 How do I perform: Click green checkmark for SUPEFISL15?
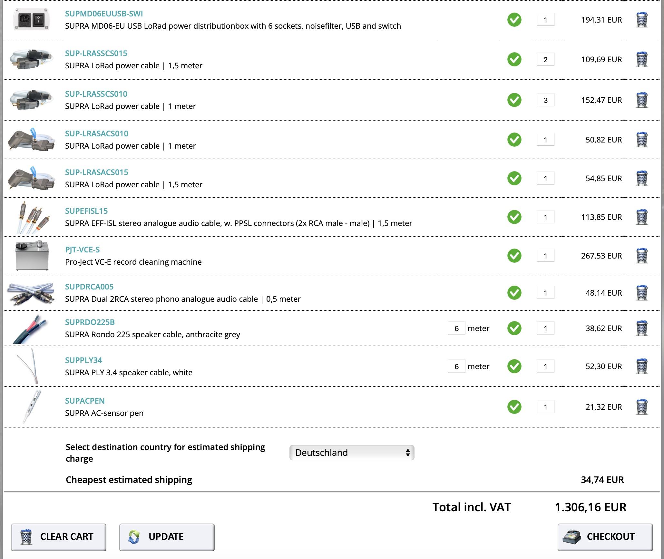tap(514, 217)
